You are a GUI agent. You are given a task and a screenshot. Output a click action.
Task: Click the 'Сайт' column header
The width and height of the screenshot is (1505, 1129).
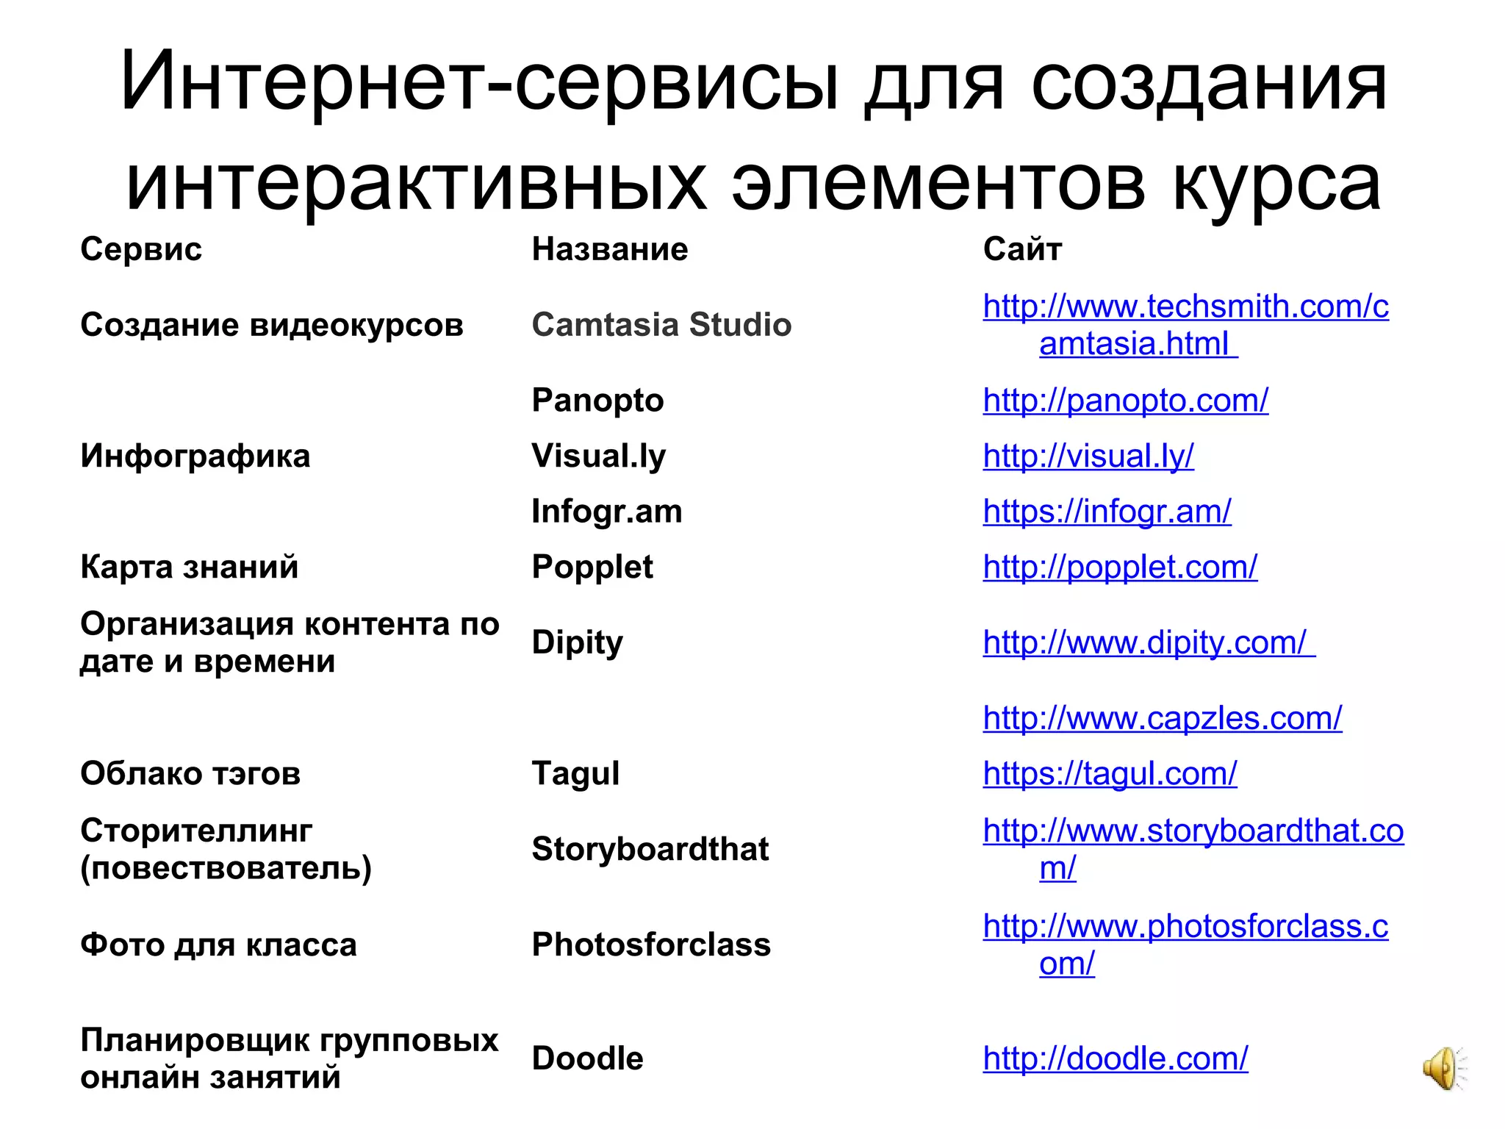1022,249
